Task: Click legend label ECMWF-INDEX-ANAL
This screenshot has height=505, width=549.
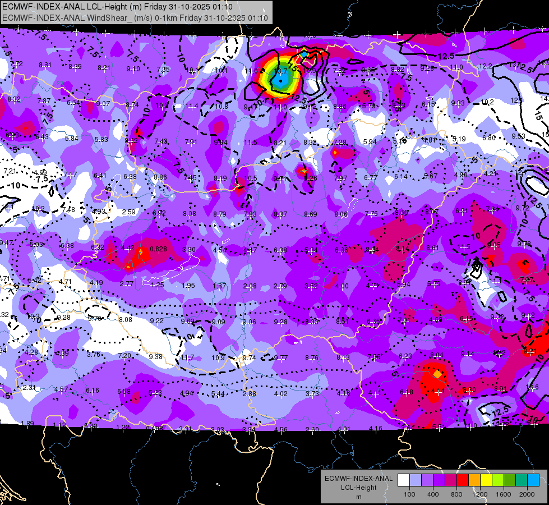Action: [x=359, y=479]
